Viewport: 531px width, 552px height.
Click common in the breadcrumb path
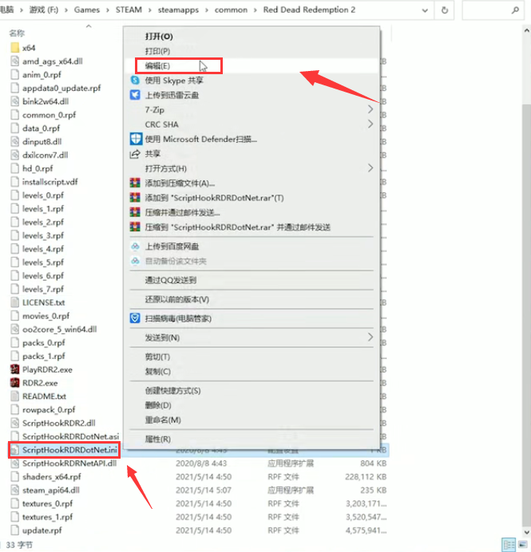[x=231, y=10]
